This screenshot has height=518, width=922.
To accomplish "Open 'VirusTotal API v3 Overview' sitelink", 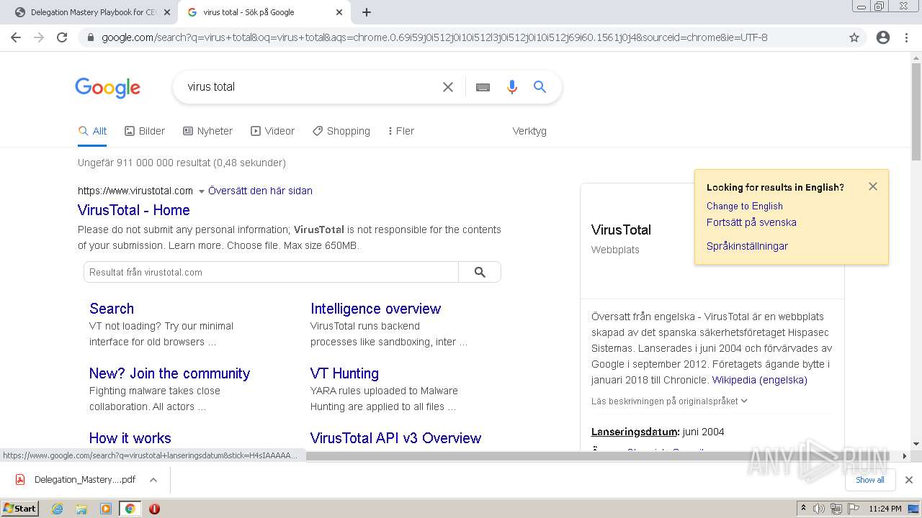I will click(395, 438).
